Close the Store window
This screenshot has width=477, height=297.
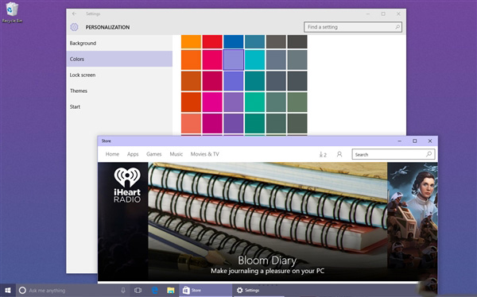(x=430, y=141)
